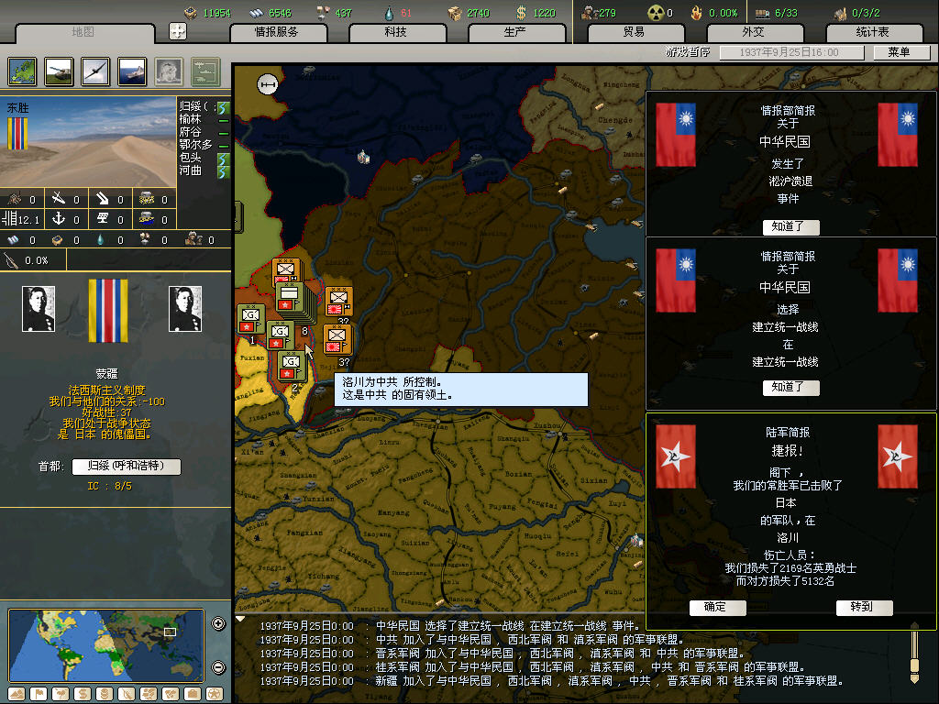Confirm the battle report with 确定
Image resolution: width=939 pixels, height=704 pixels.
[x=717, y=608]
